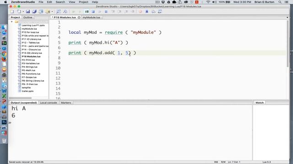Open Firefox from the dock
This screenshot has height=164, width=293.
(4, 59)
